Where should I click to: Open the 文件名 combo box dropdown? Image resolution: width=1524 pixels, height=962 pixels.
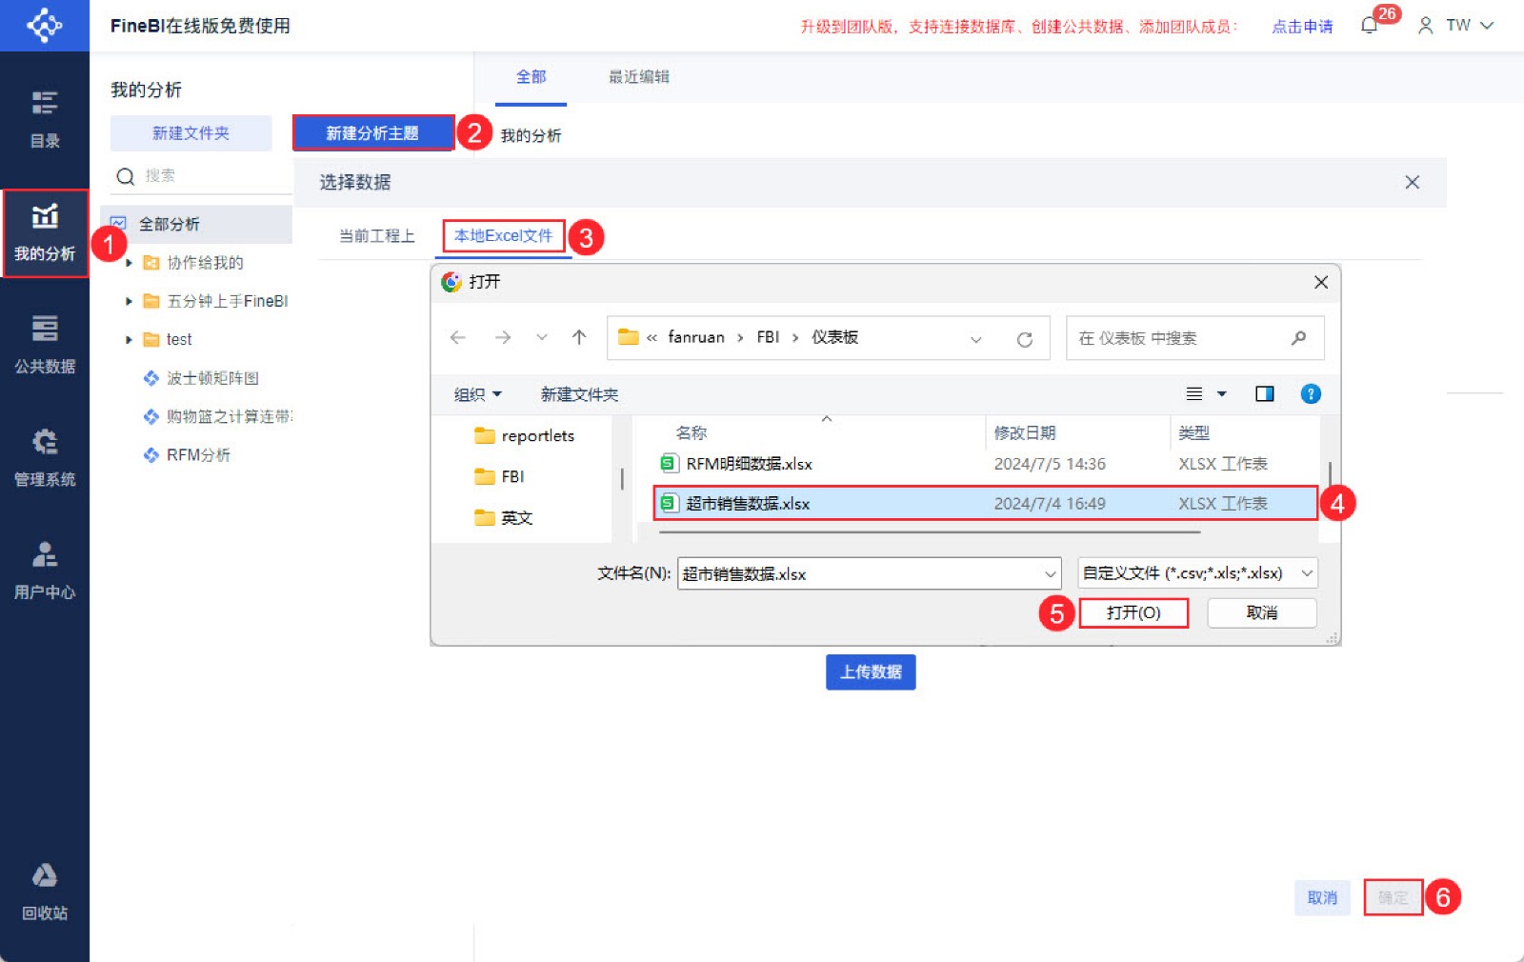point(1050,573)
